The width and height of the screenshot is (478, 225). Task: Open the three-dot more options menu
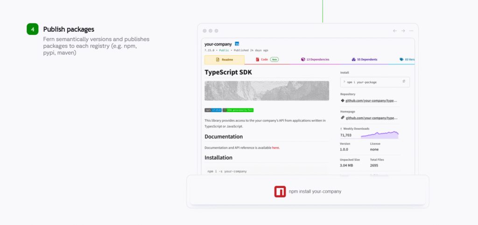coord(411,31)
